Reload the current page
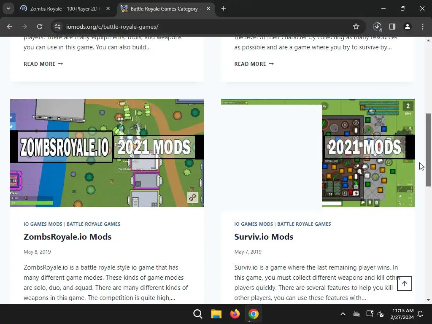The height and width of the screenshot is (324, 432). (40, 27)
